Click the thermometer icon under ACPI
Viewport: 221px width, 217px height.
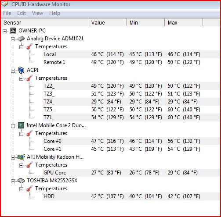pos(29,78)
